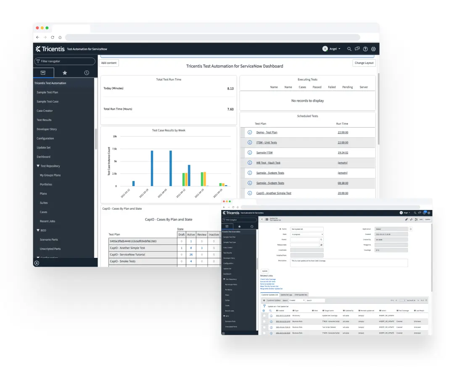The width and height of the screenshot is (454, 378).
Task: Open the search icon in the dashboard header
Action: (349, 49)
